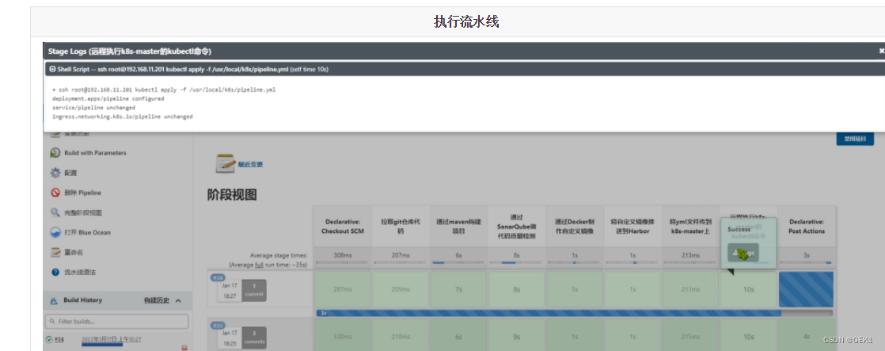Click the 通过Docker制作自定义镜像 stage header
The image size is (885, 351).
tap(575, 226)
